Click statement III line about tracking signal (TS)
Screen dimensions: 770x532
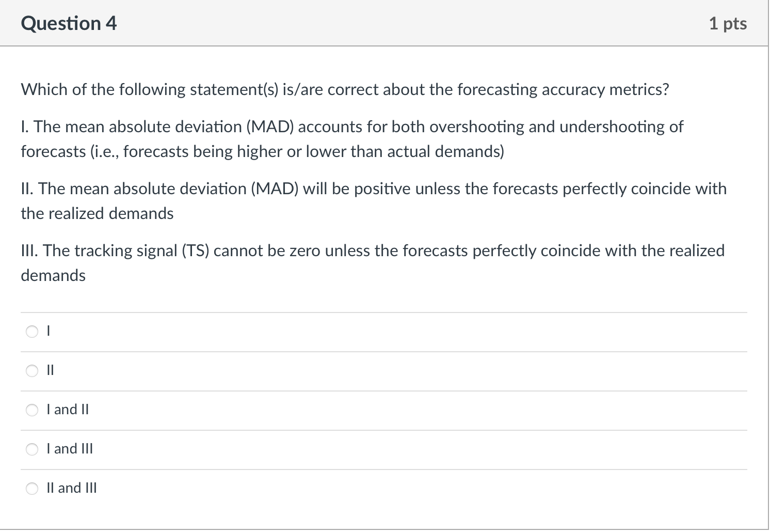[x=373, y=251]
